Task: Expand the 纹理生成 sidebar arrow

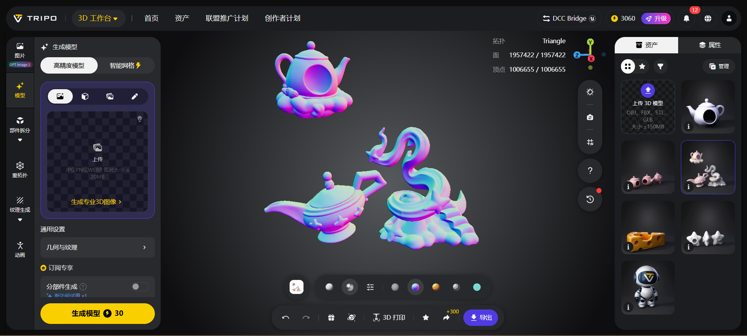Action: (20, 220)
